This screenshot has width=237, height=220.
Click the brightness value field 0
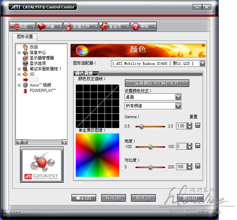181,146
